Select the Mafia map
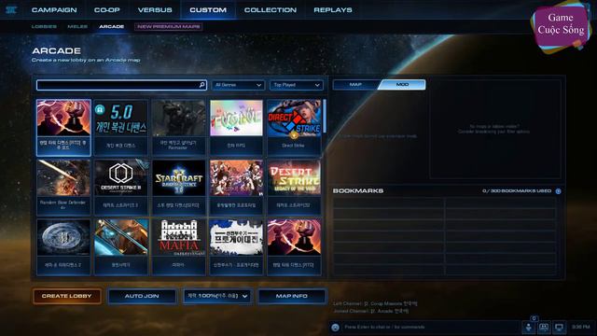Image resolution: width=597 pixels, height=336 pixels. point(178,246)
